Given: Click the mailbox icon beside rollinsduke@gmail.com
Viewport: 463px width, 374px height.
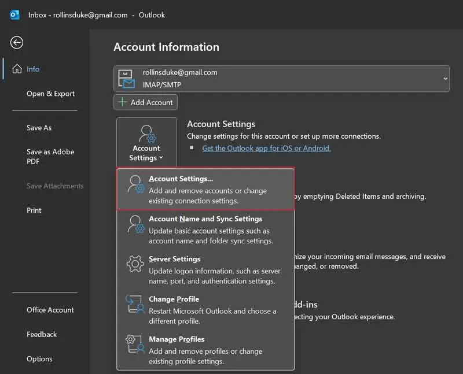Looking at the screenshot, I should (128, 77).
